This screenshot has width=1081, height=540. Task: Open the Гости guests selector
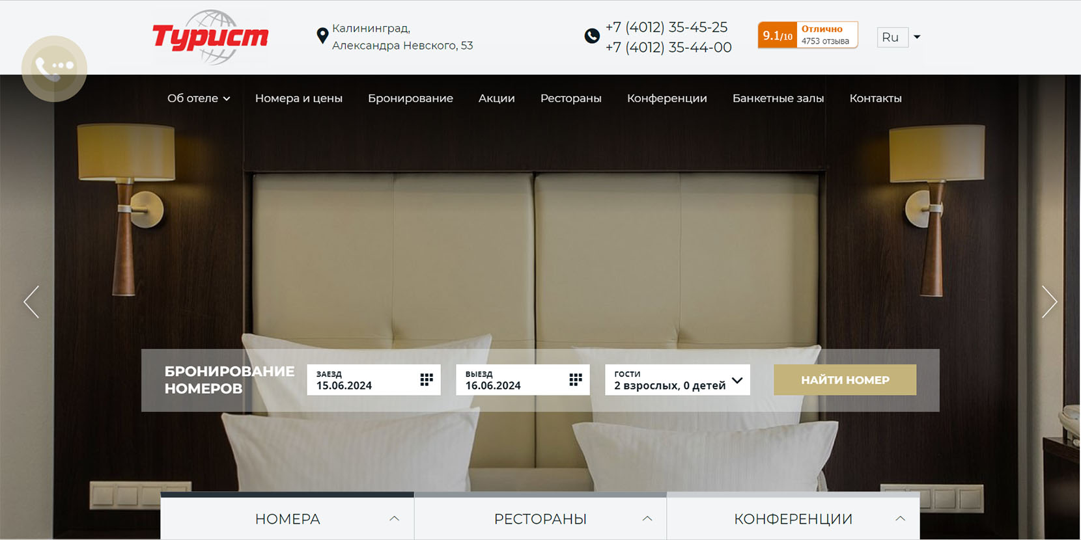(x=677, y=380)
